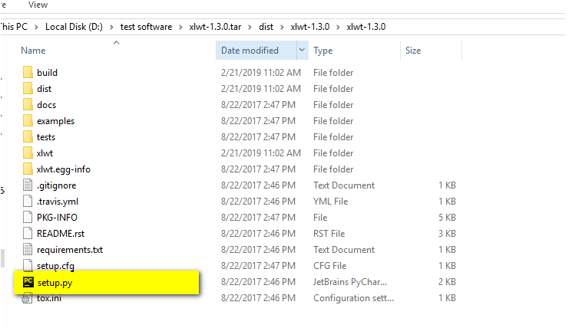Screen dimensions: 572x328
Task: Click the 3 KB size of README.rst
Action: pos(447,233)
